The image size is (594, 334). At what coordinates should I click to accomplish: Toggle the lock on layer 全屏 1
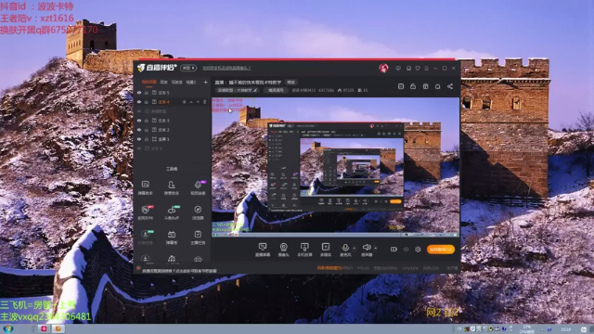click(x=147, y=139)
